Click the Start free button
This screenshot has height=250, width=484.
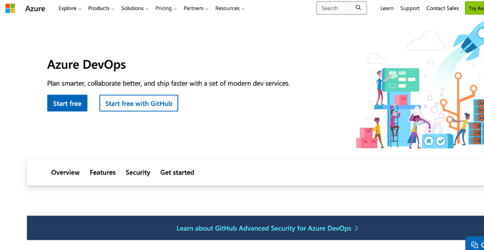coord(67,103)
